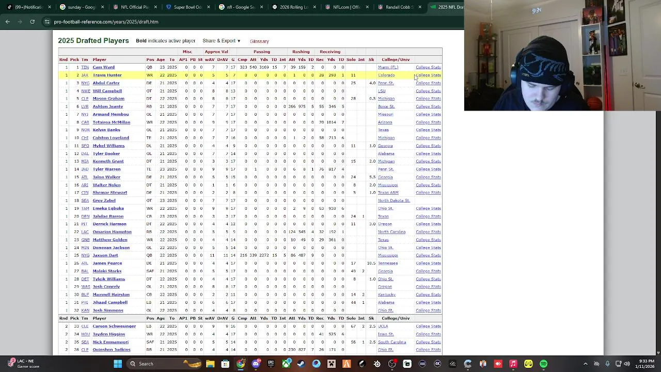Sort the table by Player header

(99, 59)
